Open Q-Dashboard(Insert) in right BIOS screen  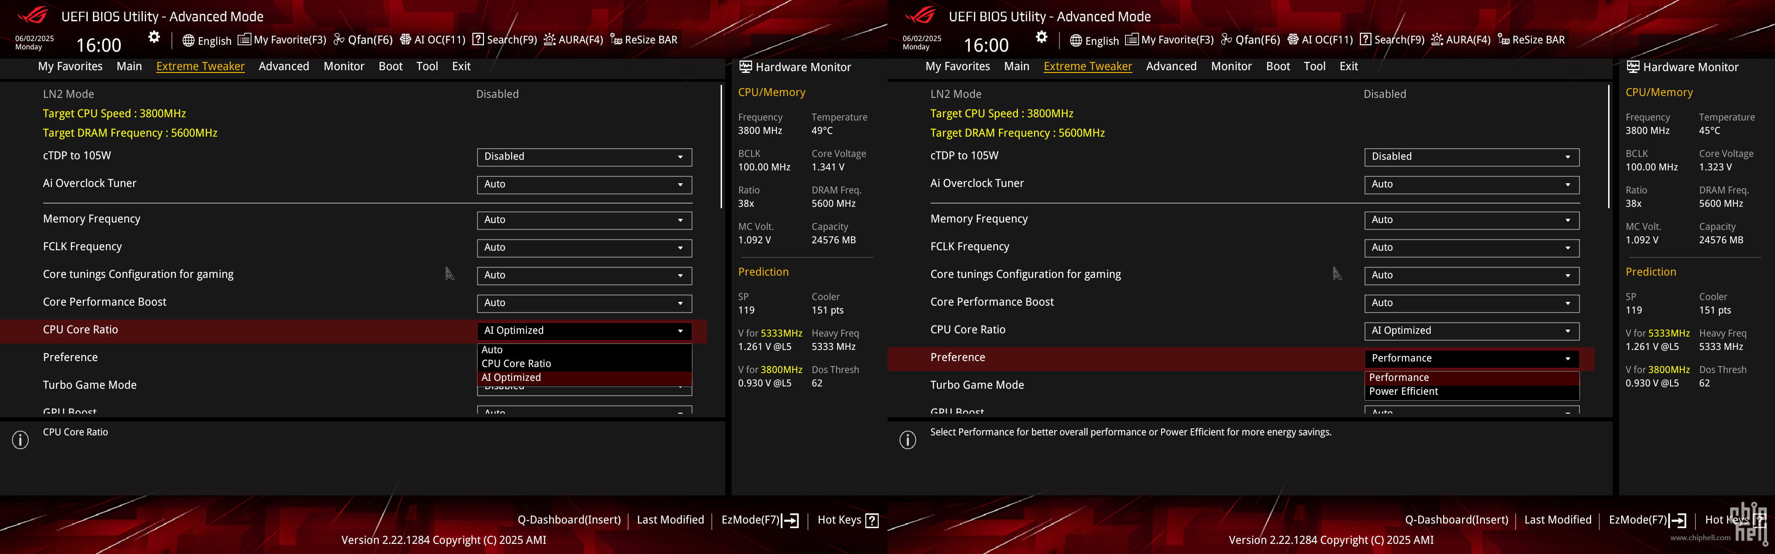coord(1457,520)
